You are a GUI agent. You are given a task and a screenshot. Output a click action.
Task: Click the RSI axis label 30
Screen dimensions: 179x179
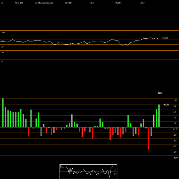coord(3,53)
